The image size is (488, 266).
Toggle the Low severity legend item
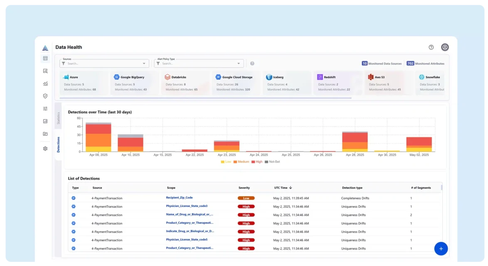pos(226,162)
